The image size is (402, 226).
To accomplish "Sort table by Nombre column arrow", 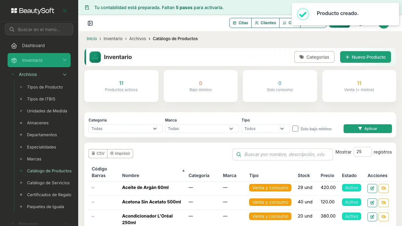I will click(x=183, y=171).
